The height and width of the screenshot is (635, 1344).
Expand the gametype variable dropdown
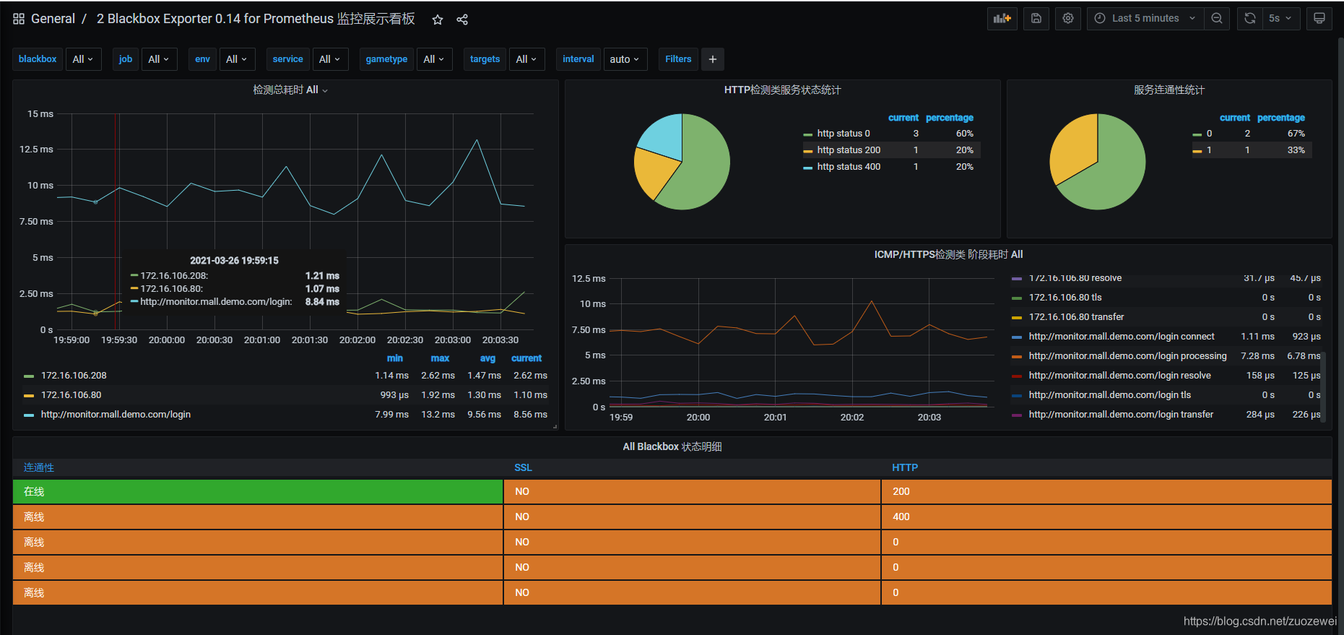(434, 59)
